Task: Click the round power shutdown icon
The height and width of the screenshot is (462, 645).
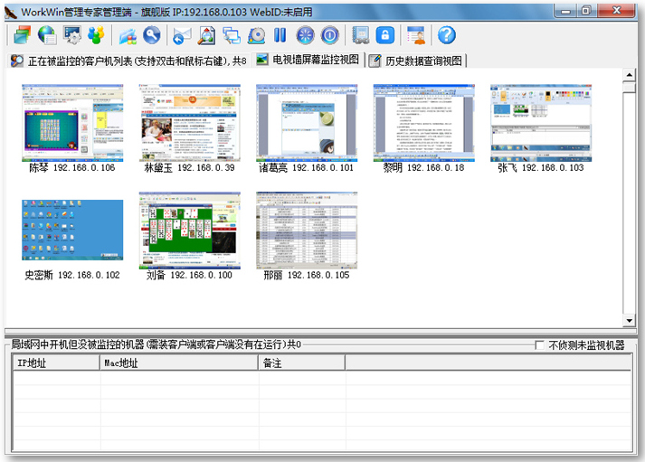Action: [329, 35]
